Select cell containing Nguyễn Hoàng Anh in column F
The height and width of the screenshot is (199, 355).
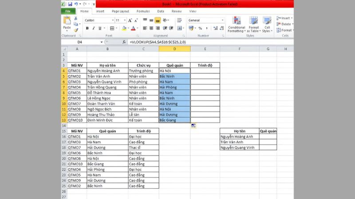pos(239,137)
